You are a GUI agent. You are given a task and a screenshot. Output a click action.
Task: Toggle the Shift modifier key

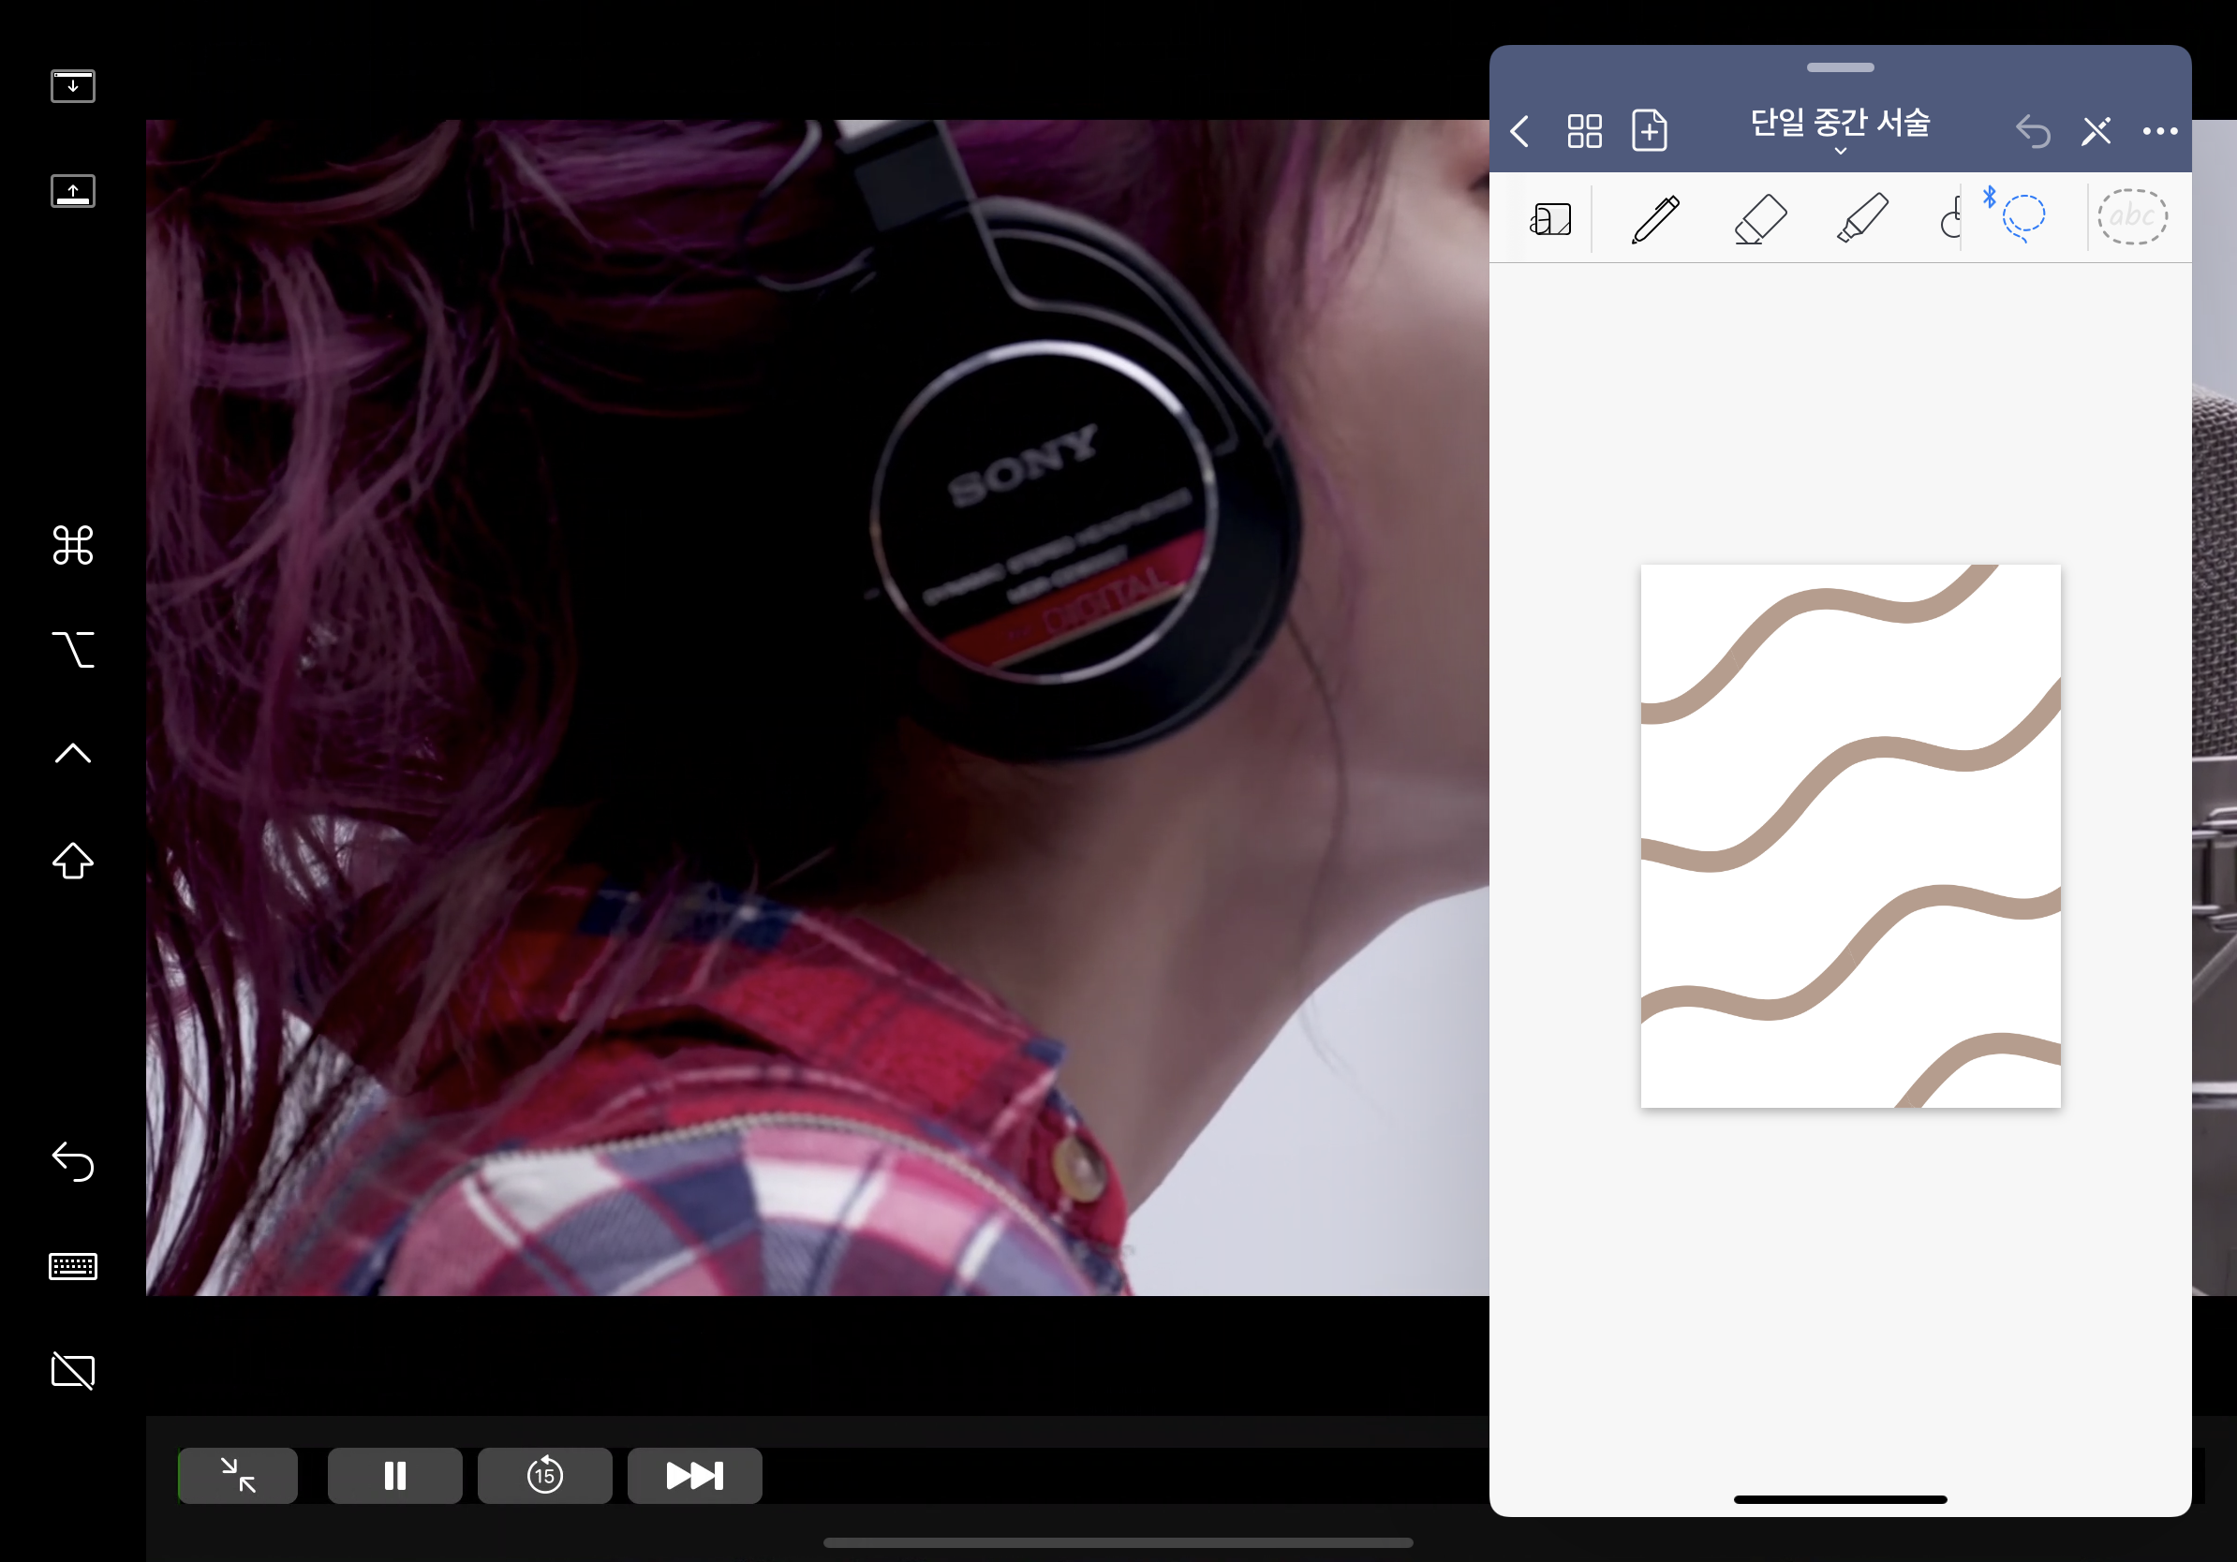coord(73,861)
